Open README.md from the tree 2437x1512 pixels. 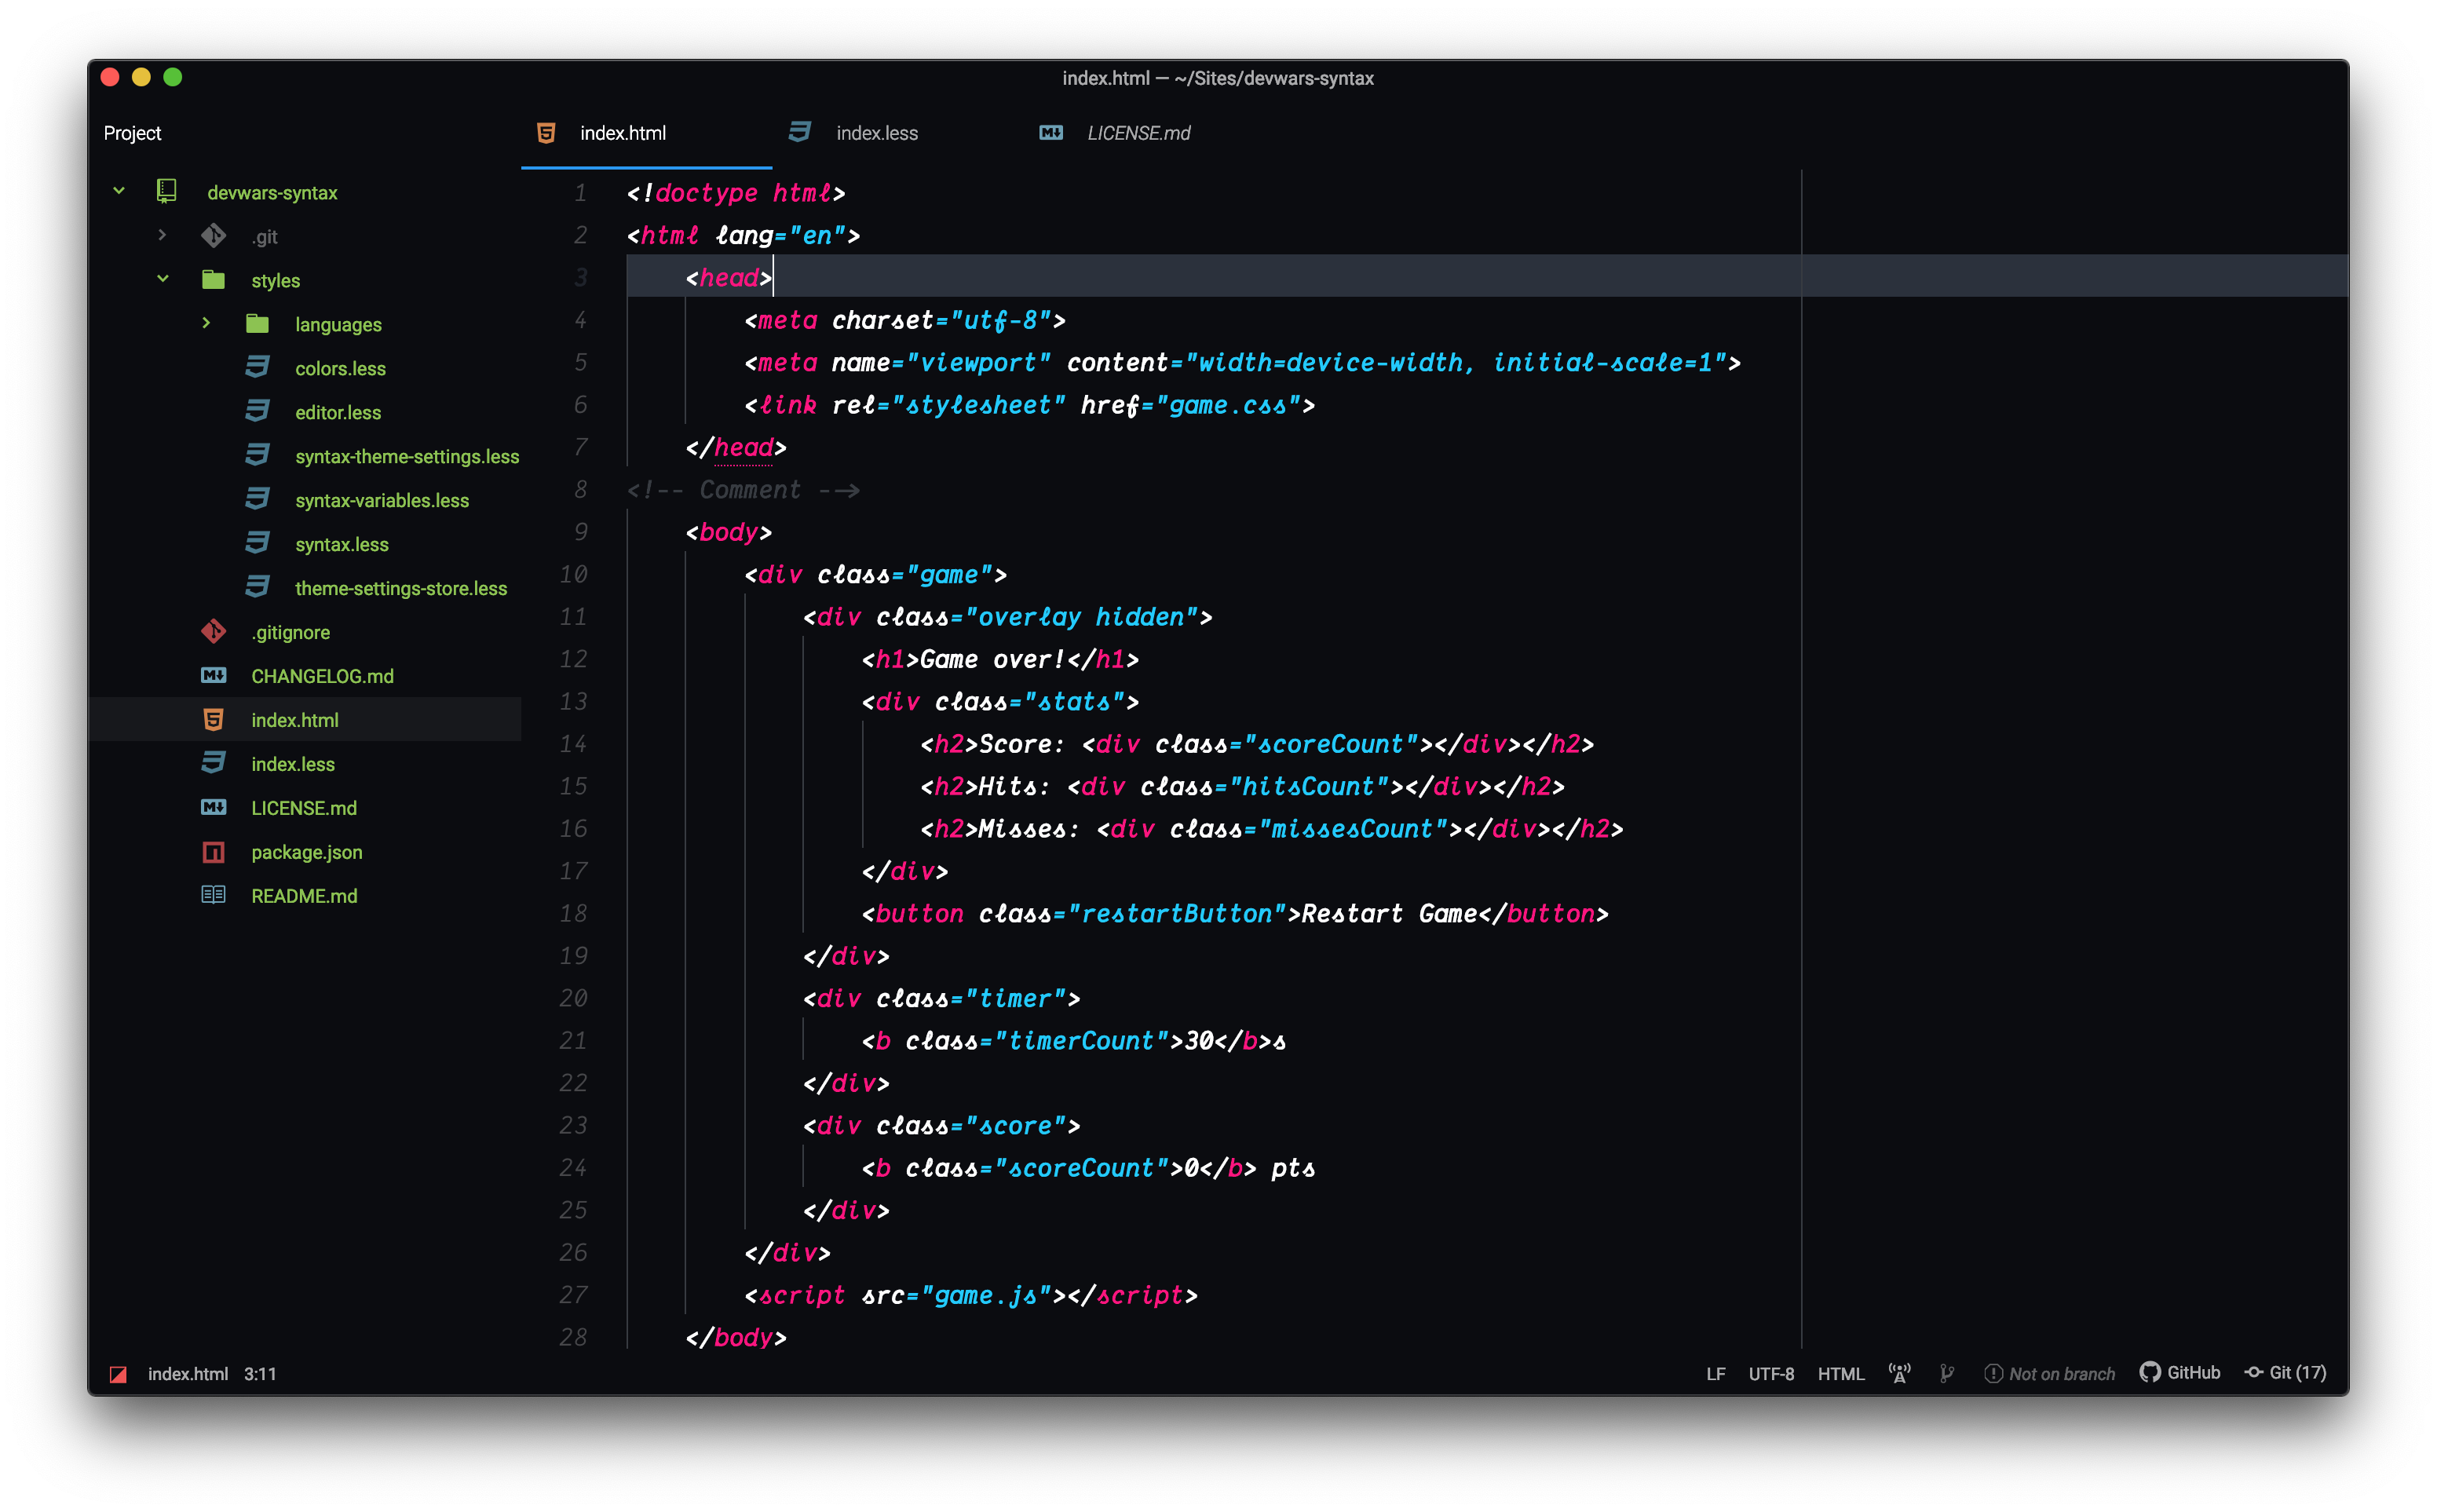(x=304, y=896)
